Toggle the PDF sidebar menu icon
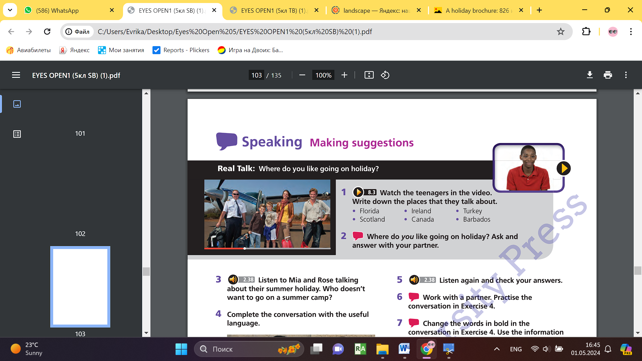The width and height of the screenshot is (642, 361). 16,75
